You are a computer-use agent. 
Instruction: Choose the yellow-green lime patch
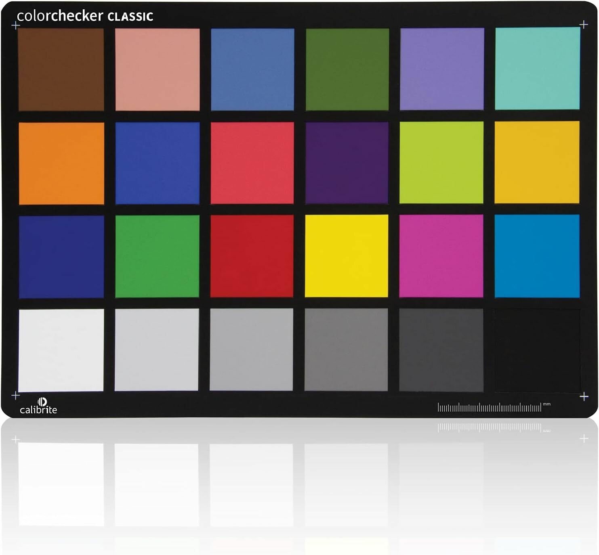tap(441, 163)
